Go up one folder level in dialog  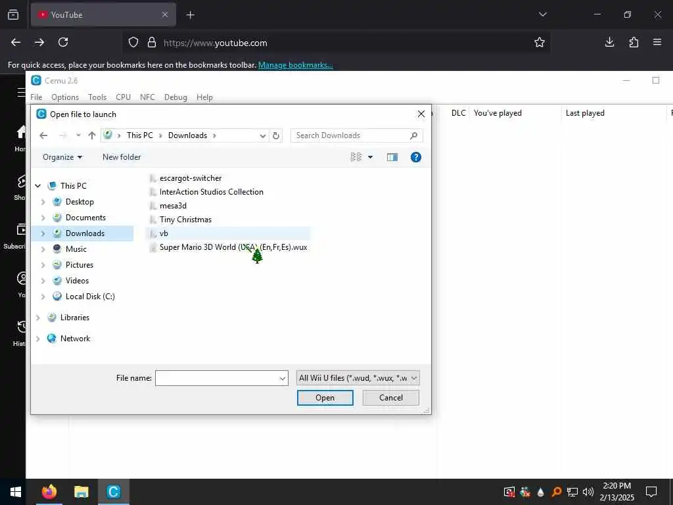click(92, 135)
